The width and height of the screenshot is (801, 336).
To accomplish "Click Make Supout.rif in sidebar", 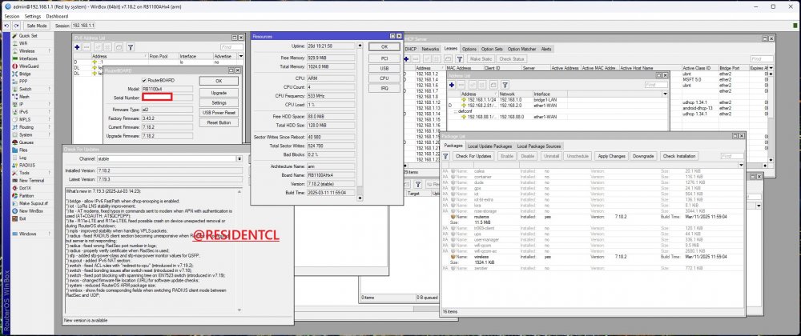I will pos(33,203).
